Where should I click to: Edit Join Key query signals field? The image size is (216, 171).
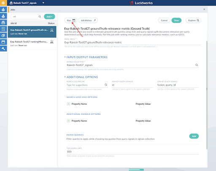click(132, 85)
